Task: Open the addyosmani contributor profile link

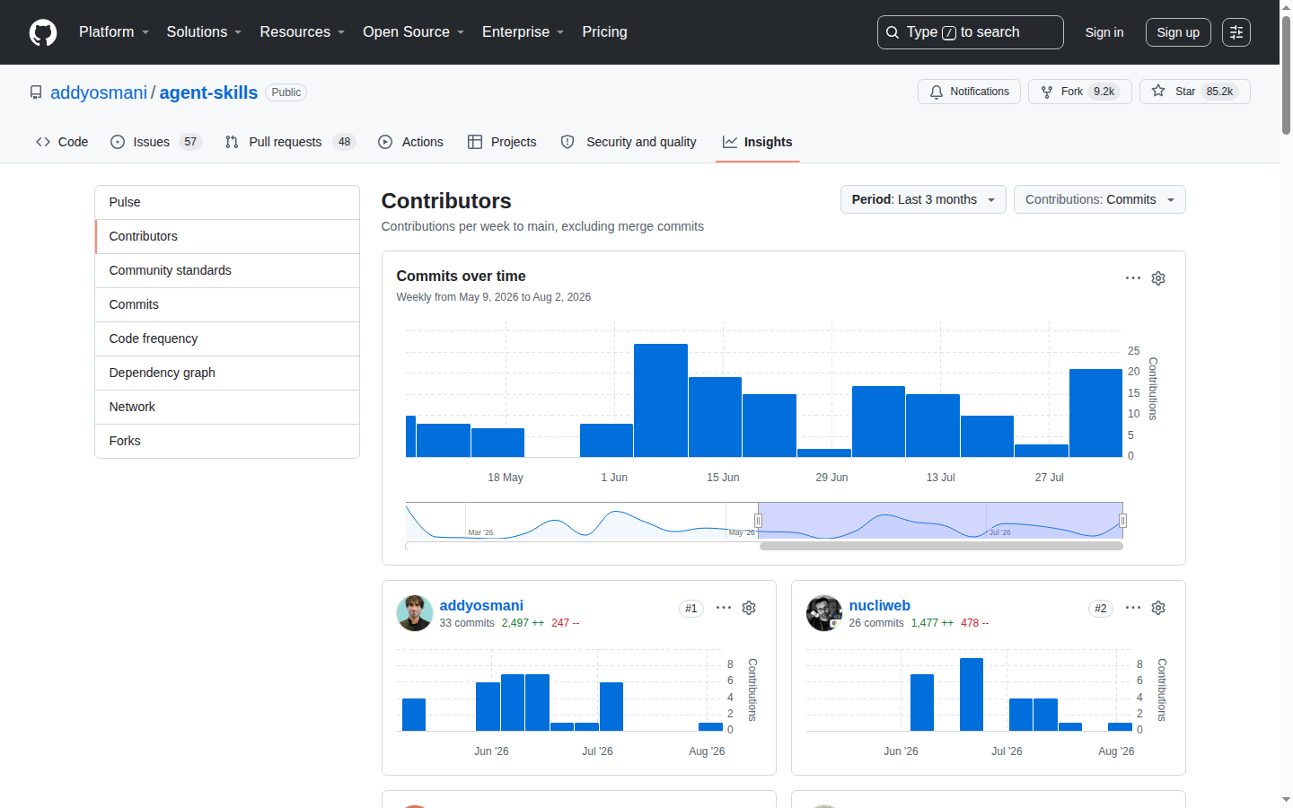Action: click(x=481, y=606)
